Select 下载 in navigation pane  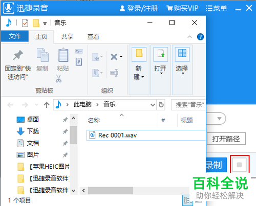point(33,131)
